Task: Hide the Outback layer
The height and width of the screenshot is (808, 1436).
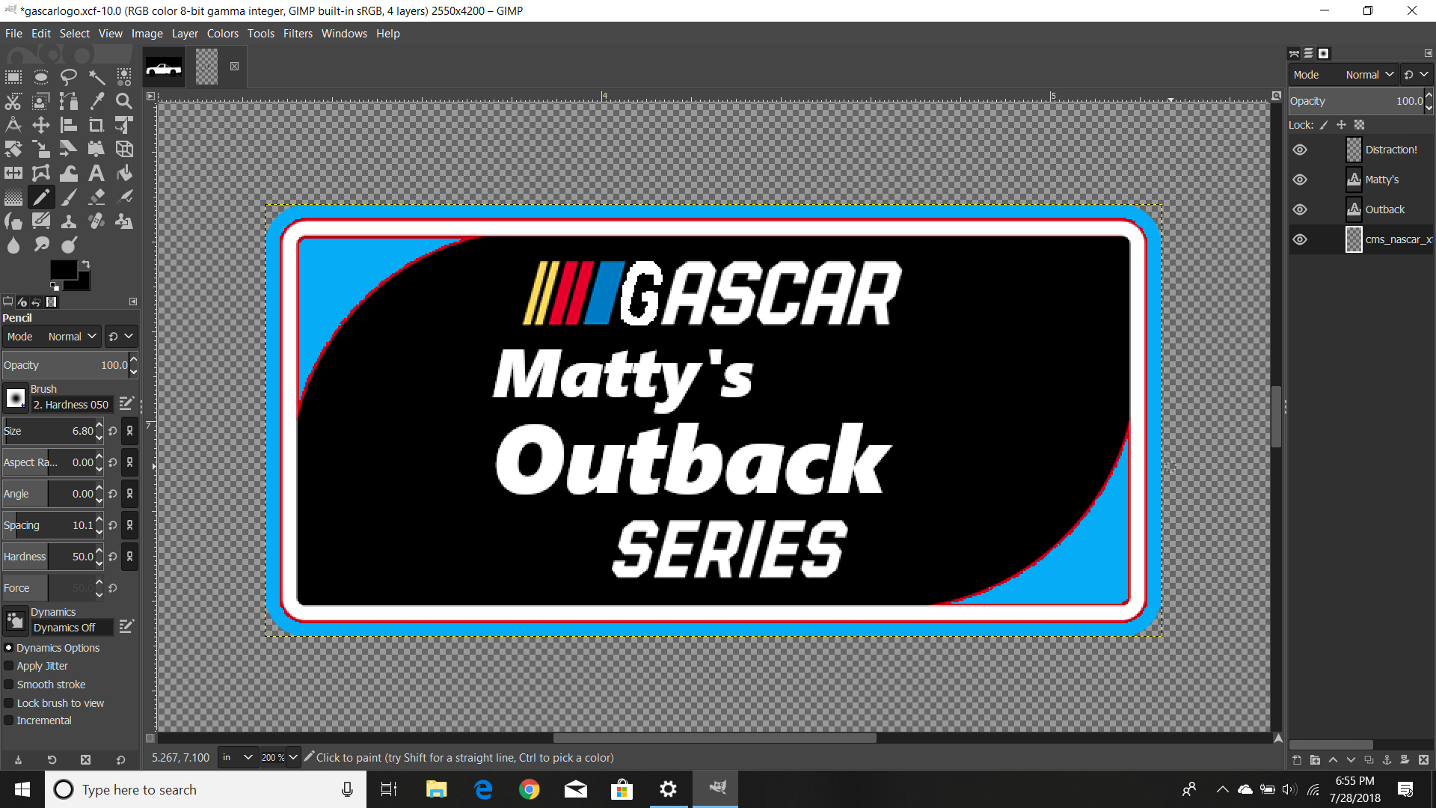Action: point(1300,209)
